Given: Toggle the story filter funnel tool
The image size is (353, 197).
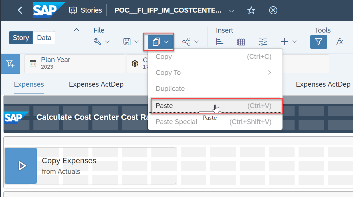Looking at the screenshot, I should 318,42.
